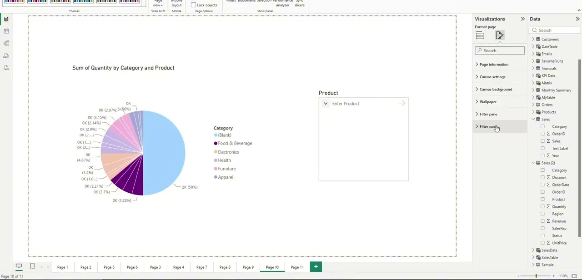The height and width of the screenshot is (280, 582).
Task: Open DAX query view icon
Action: (6, 55)
